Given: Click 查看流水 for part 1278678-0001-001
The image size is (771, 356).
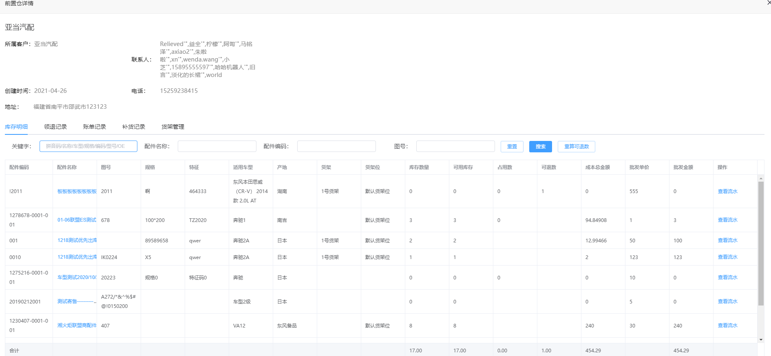Looking at the screenshot, I should pyautogui.click(x=728, y=220).
